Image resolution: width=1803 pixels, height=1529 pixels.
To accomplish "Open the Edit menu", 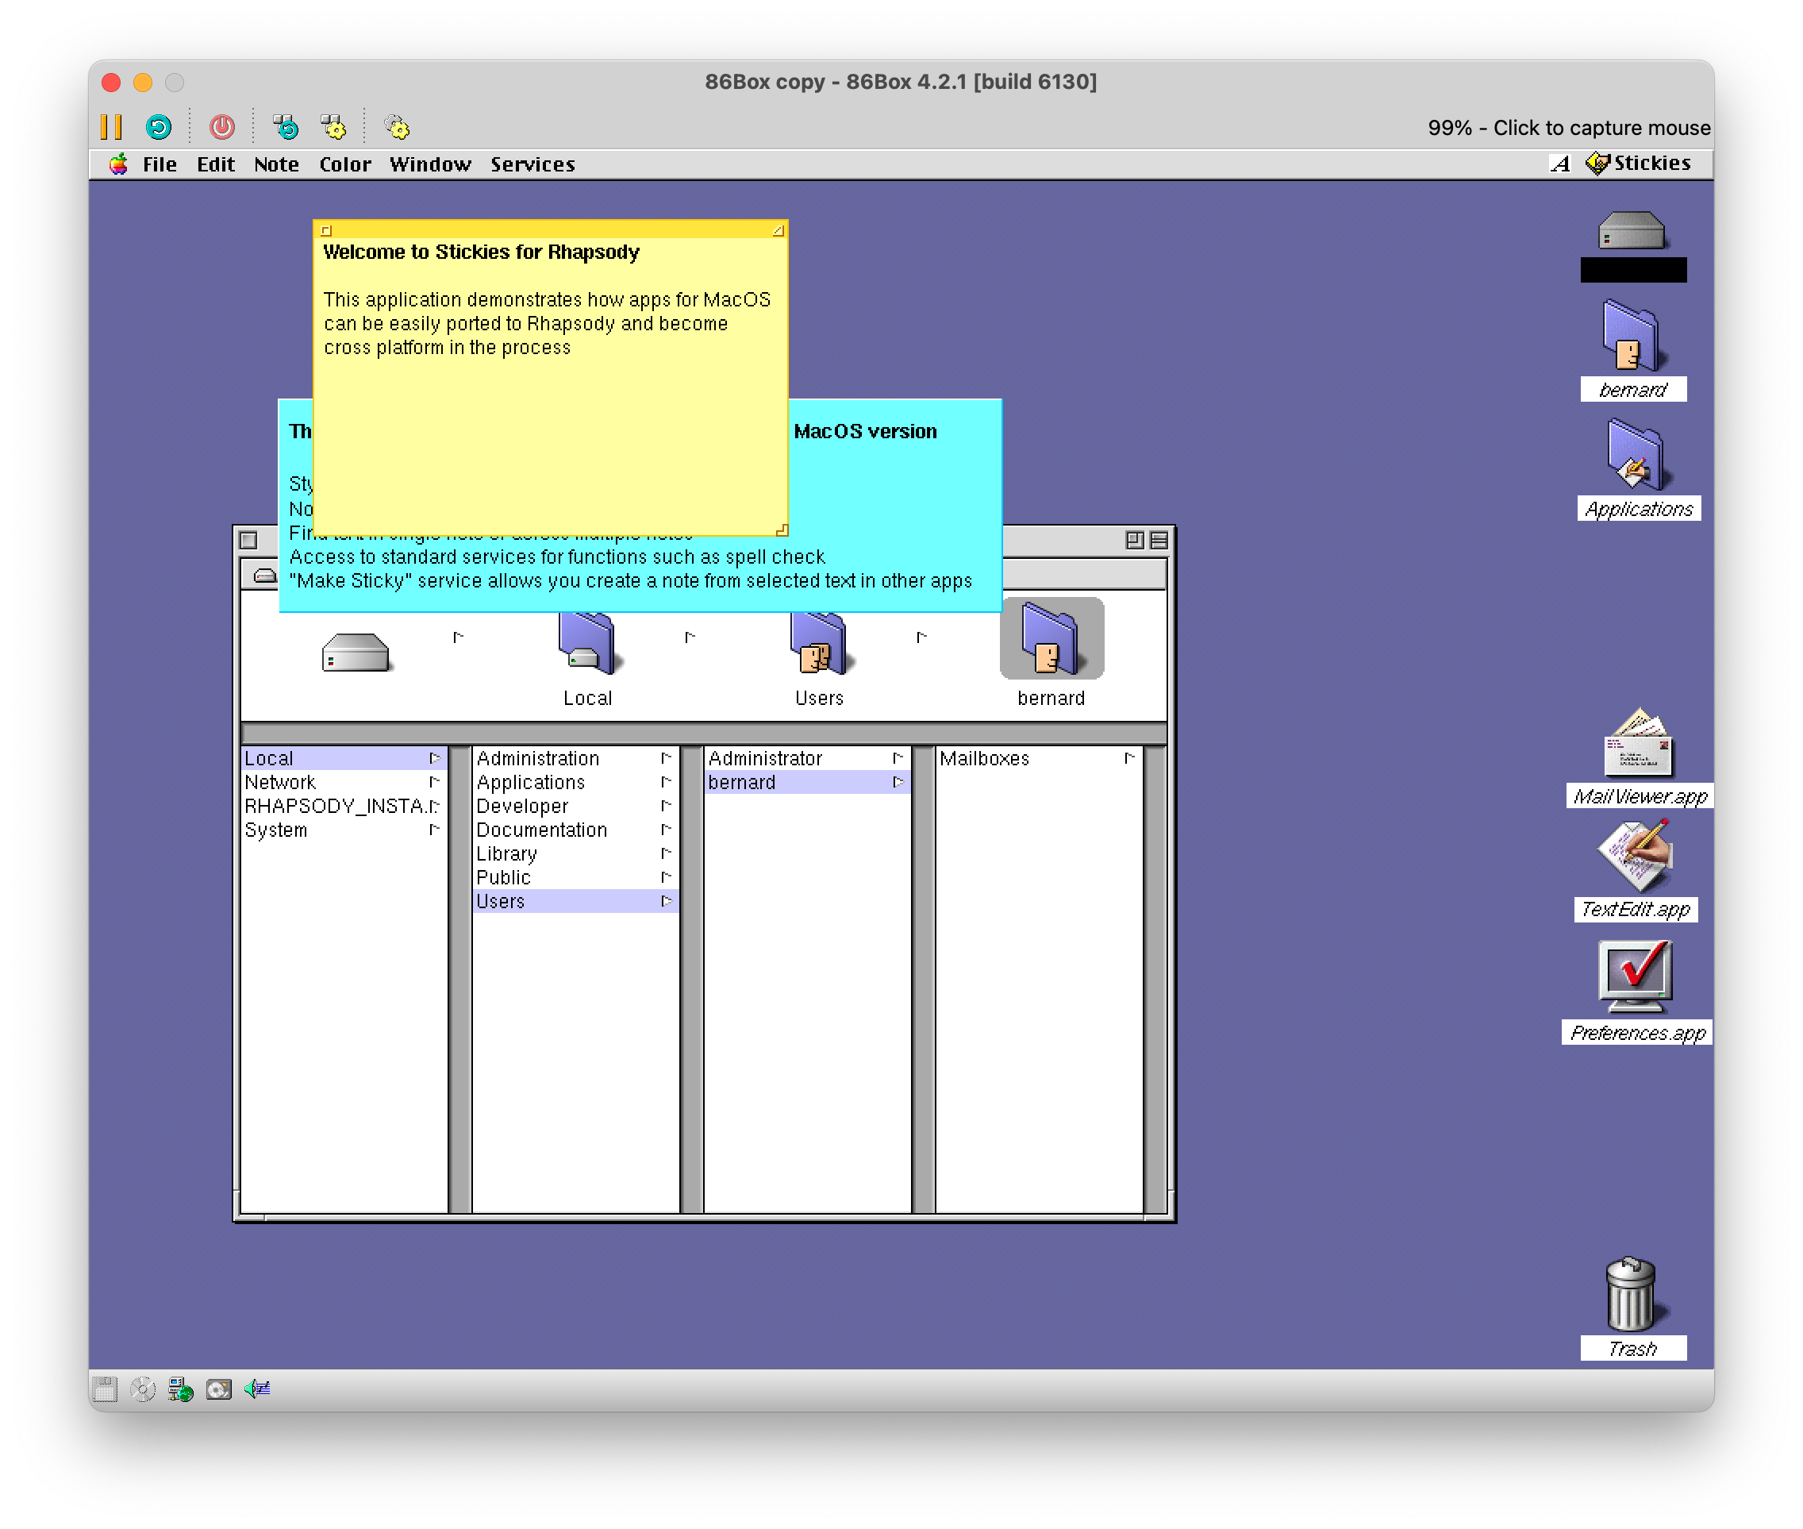I will [x=215, y=164].
